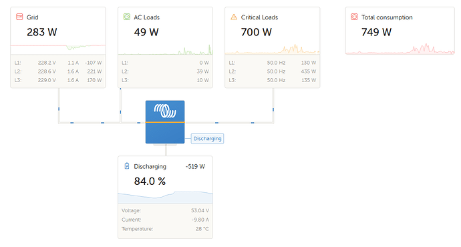Click the AC Loads green graph

click(x=165, y=49)
